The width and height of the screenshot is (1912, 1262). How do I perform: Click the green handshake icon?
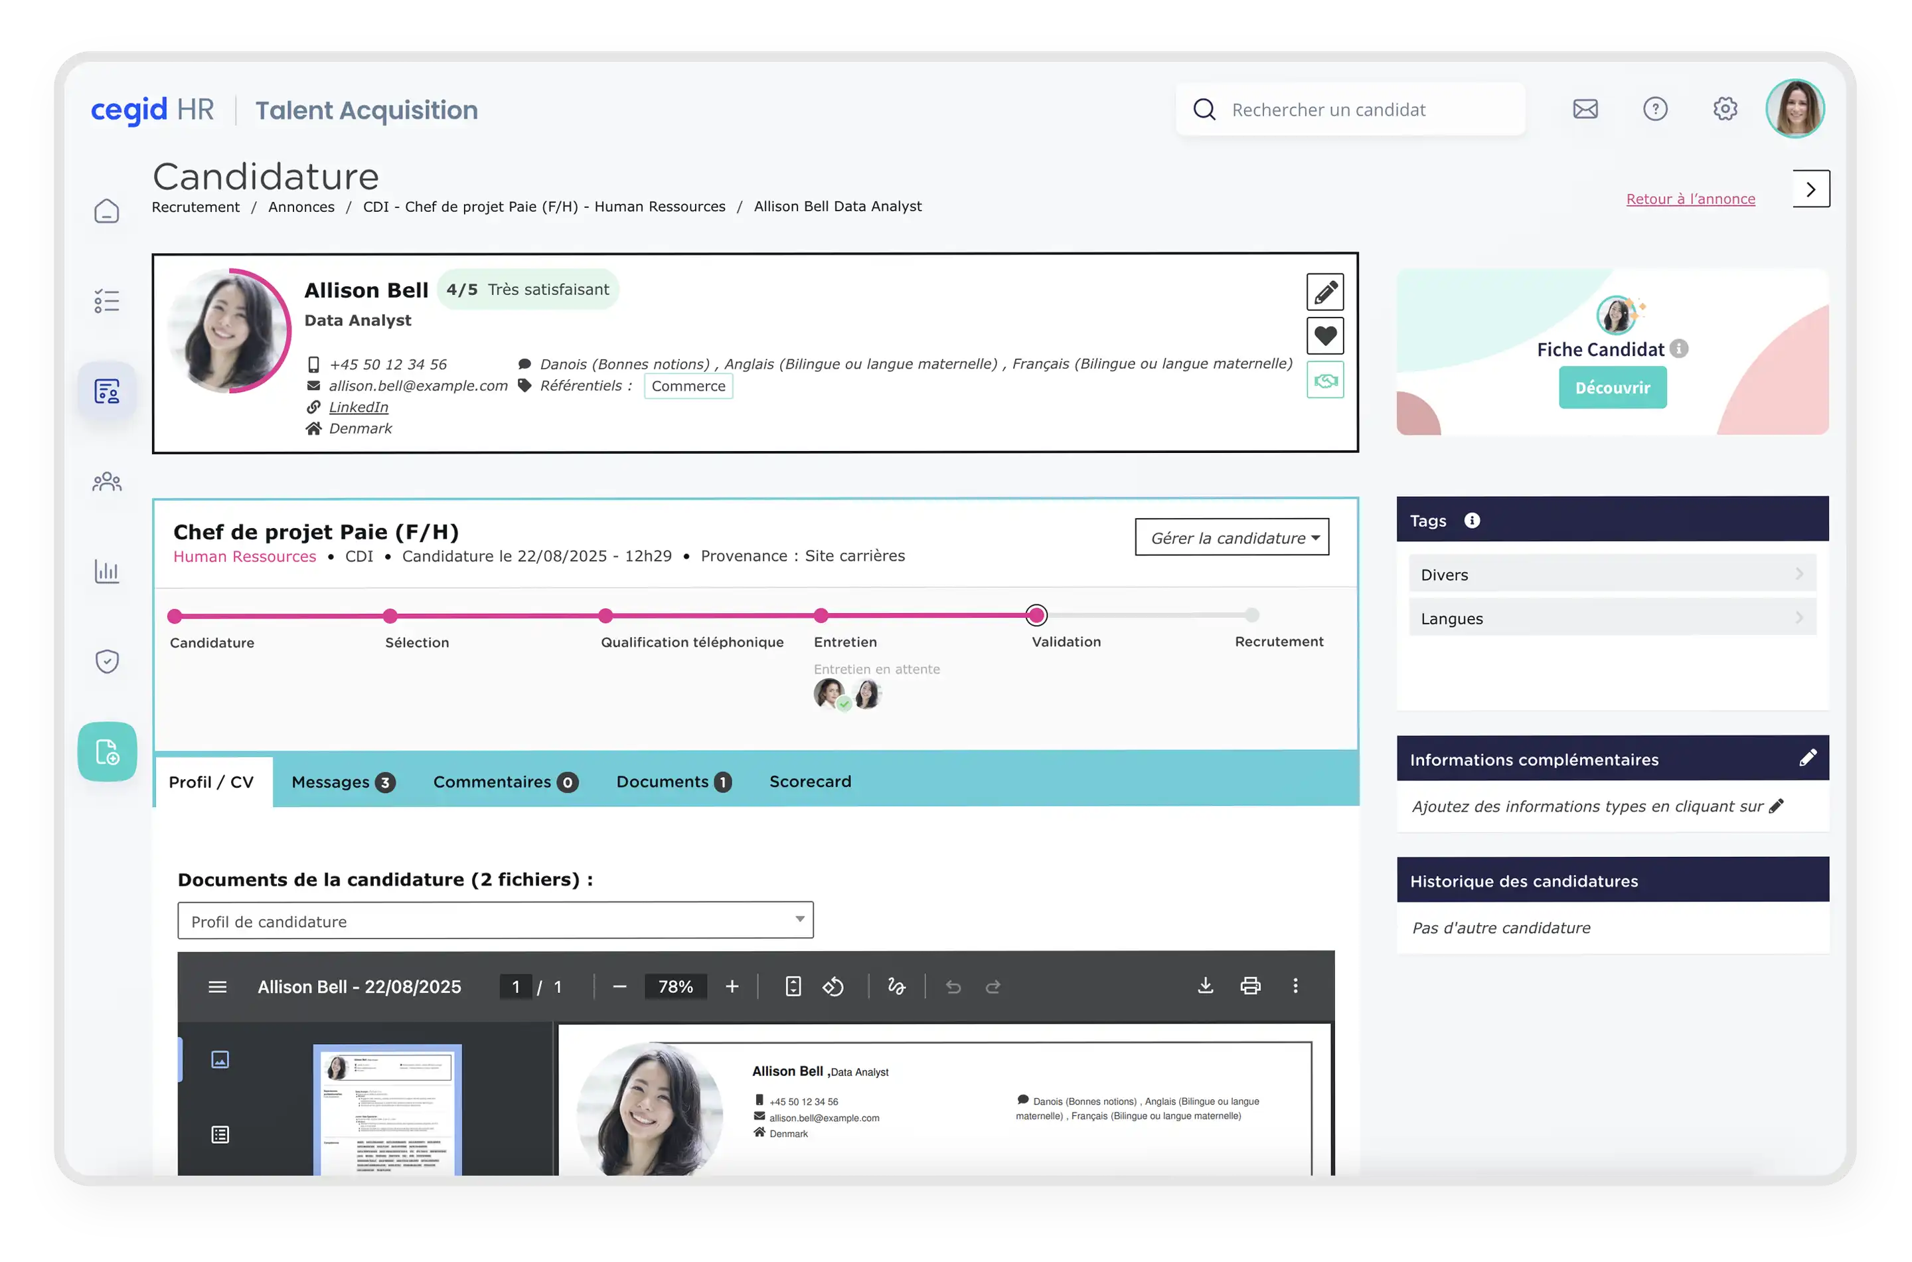tap(1325, 380)
